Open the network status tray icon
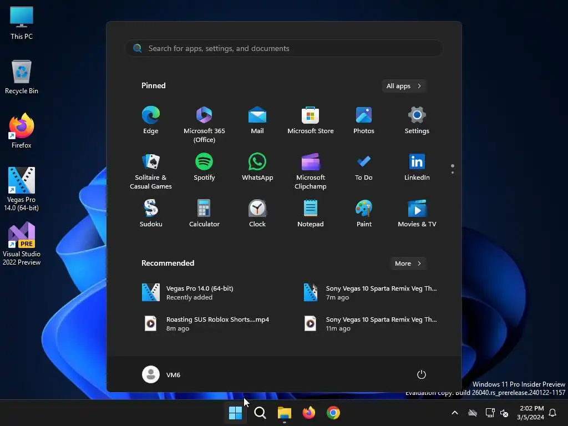Screen dimensions: 568x426 [490, 413]
